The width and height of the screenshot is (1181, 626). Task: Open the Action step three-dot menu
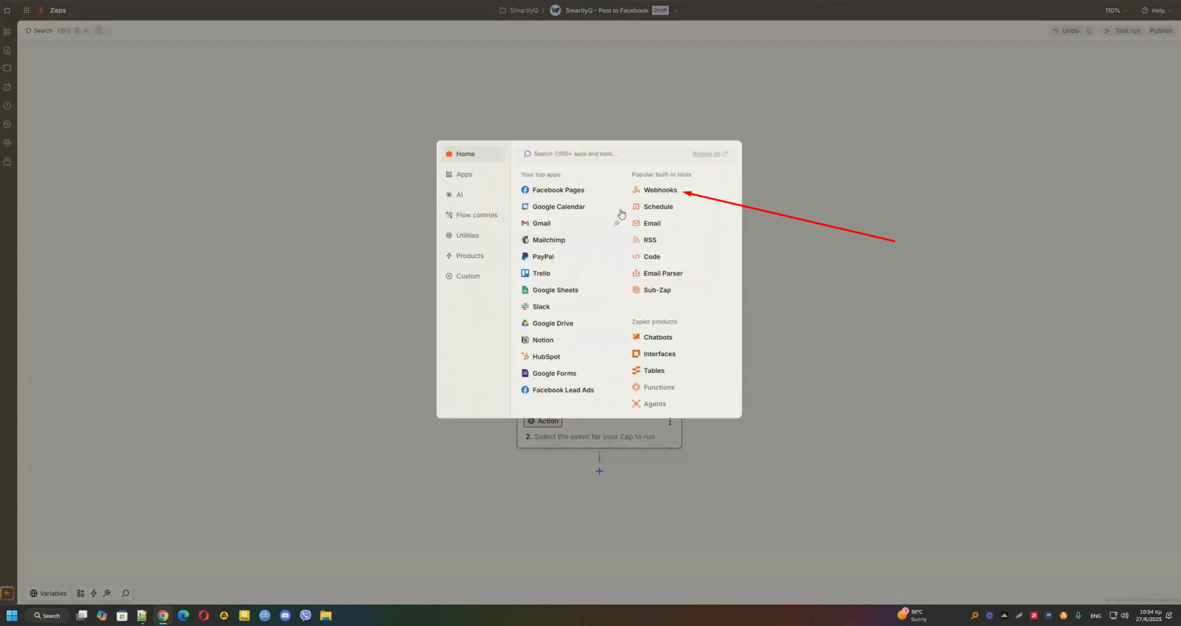coord(670,422)
